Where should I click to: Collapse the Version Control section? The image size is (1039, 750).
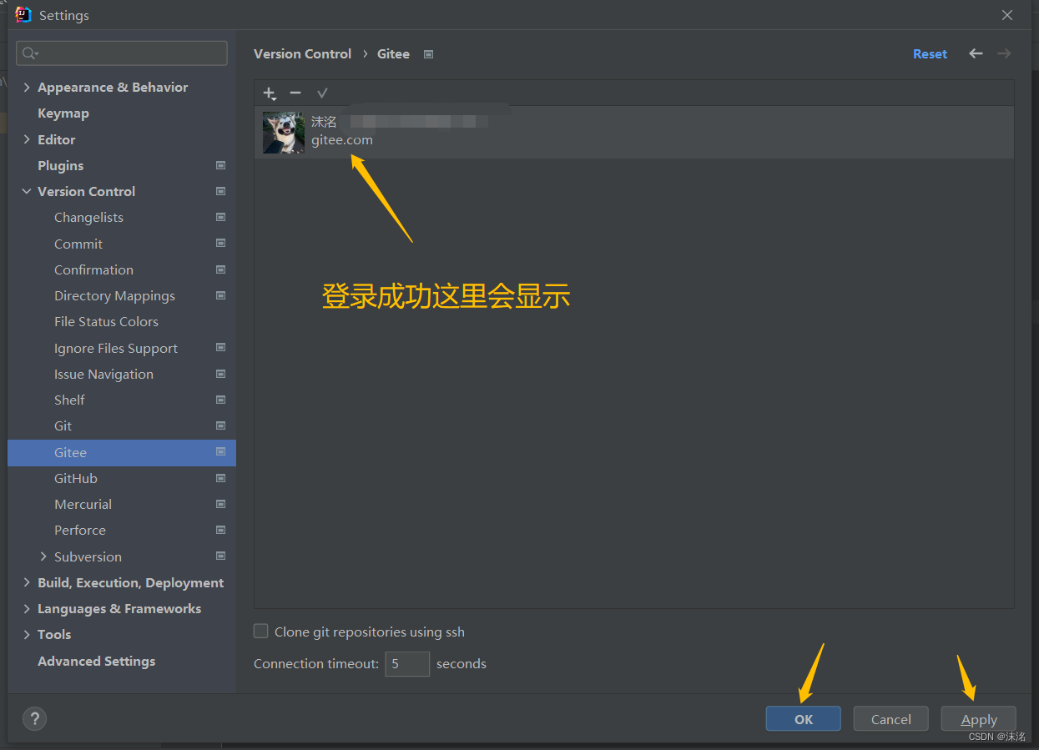pos(27,191)
